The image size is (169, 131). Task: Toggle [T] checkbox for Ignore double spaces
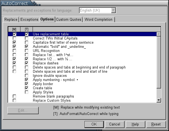point(27,76)
